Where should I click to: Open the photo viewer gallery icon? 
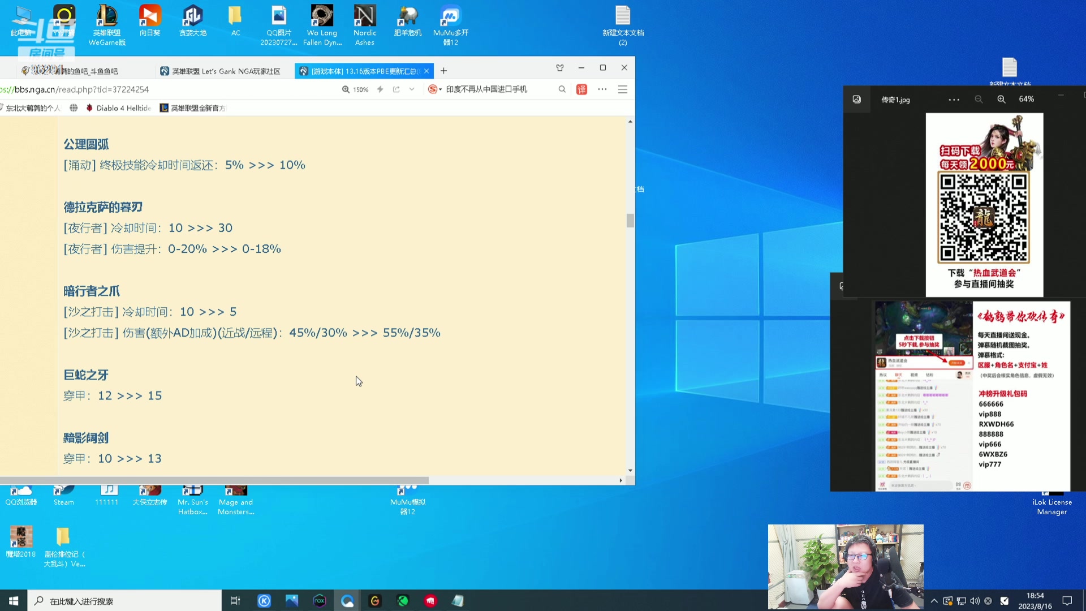pos(857,99)
